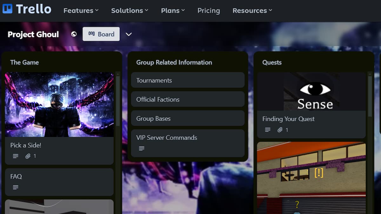The width and height of the screenshot is (381, 214).
Task: Click attachment paperclip on Finding Your Quest card
Action: click(280, 130)
